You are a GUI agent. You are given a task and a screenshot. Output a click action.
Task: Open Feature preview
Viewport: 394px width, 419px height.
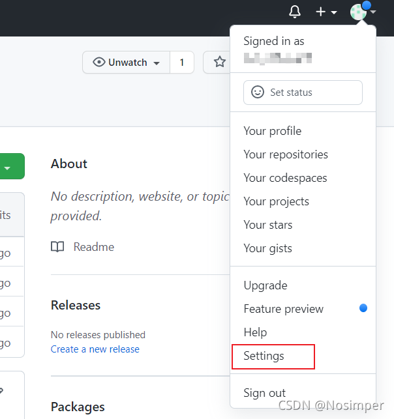pos(284,309)
